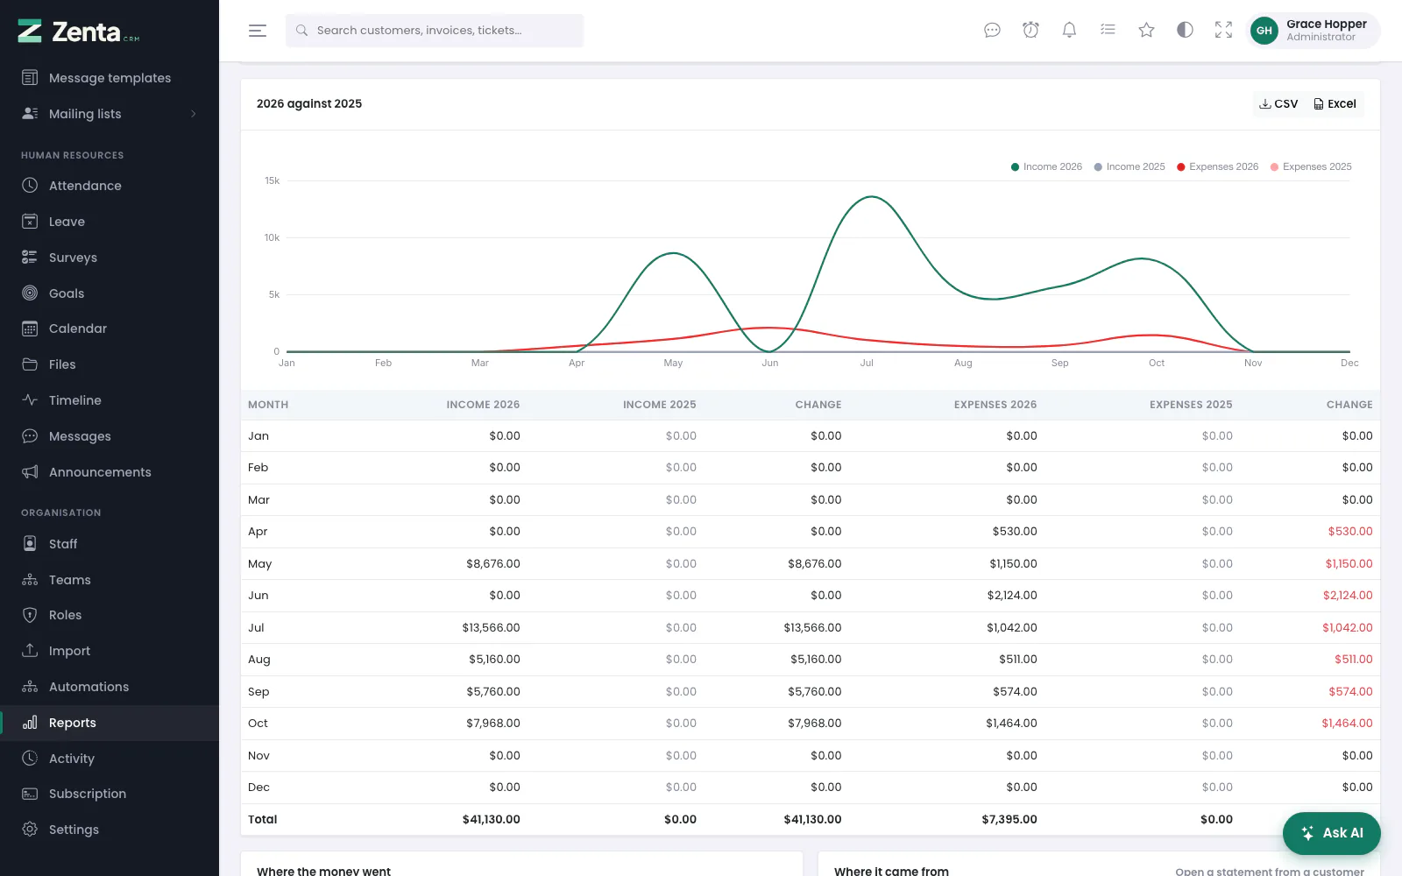Open task list icon in top bar
This screenshot has height=876, width=1402.
1108,31
